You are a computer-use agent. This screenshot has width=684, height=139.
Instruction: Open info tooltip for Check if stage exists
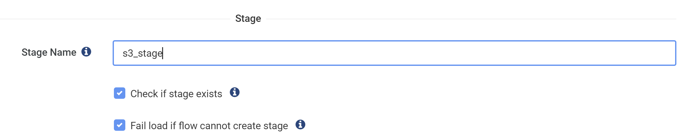click(x=234, y=92)
